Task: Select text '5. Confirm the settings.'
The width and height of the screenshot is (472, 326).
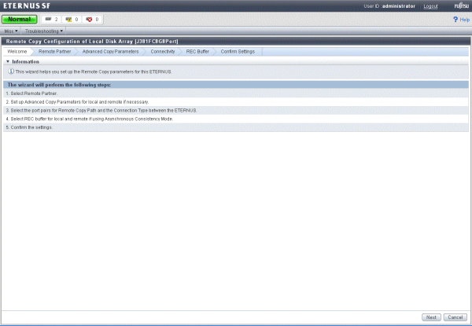Action: tap(29, 127)
